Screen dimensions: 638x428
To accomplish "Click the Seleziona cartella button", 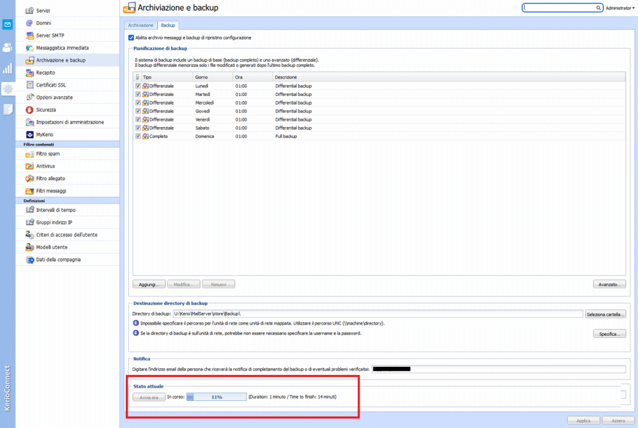I will [x=605, y=314].
